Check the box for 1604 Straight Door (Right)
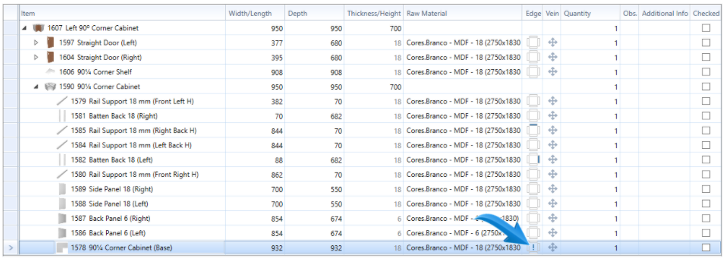Screen dimensions: 725x259 706,58
